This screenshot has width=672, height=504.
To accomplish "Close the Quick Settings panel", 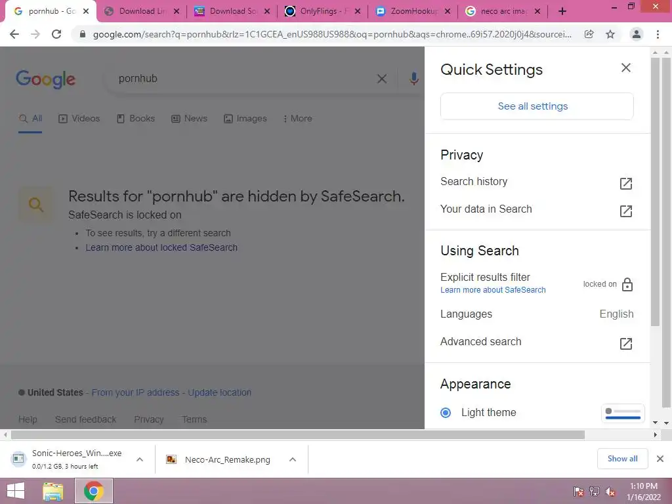I will tap(625, 68).
